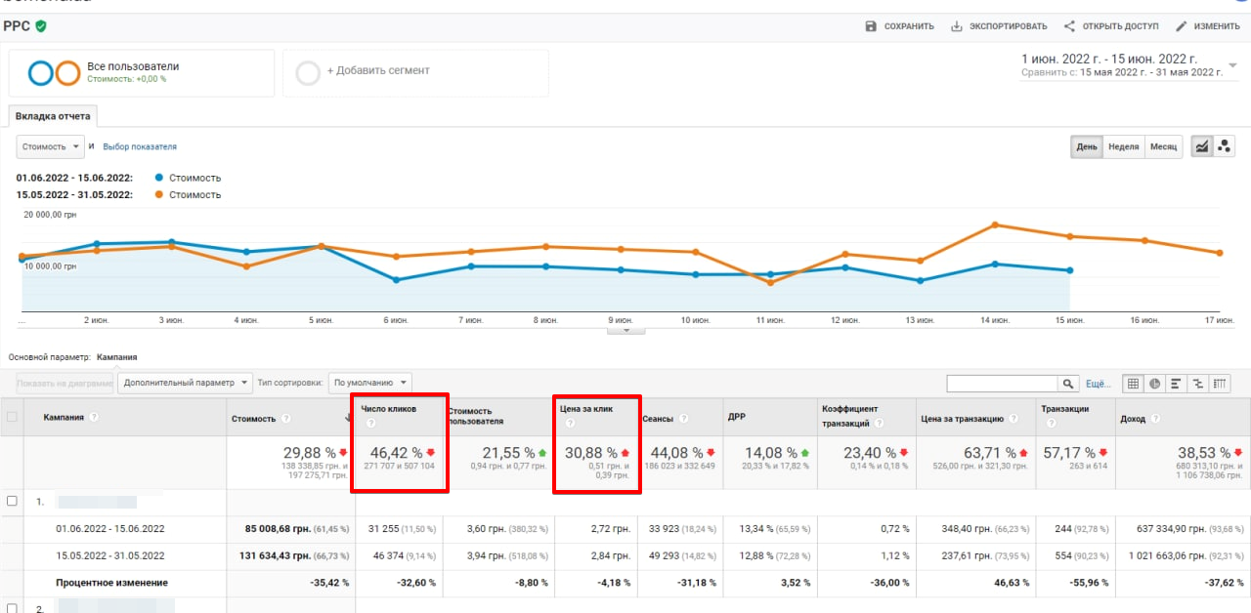This screenshot has width=1251, height=613.
Task: Click the share icon for Открыть доступ
Action: click(1069, 26)
